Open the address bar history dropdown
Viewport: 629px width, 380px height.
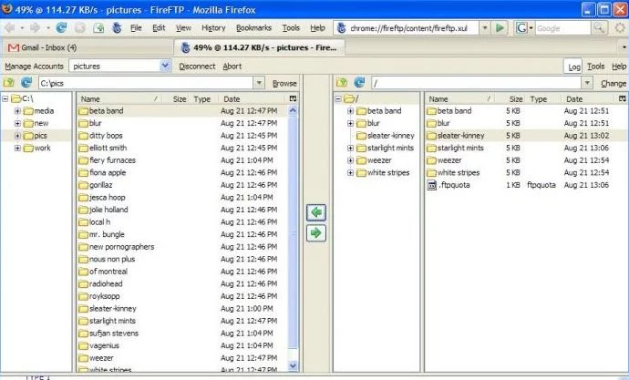[485, 28]
